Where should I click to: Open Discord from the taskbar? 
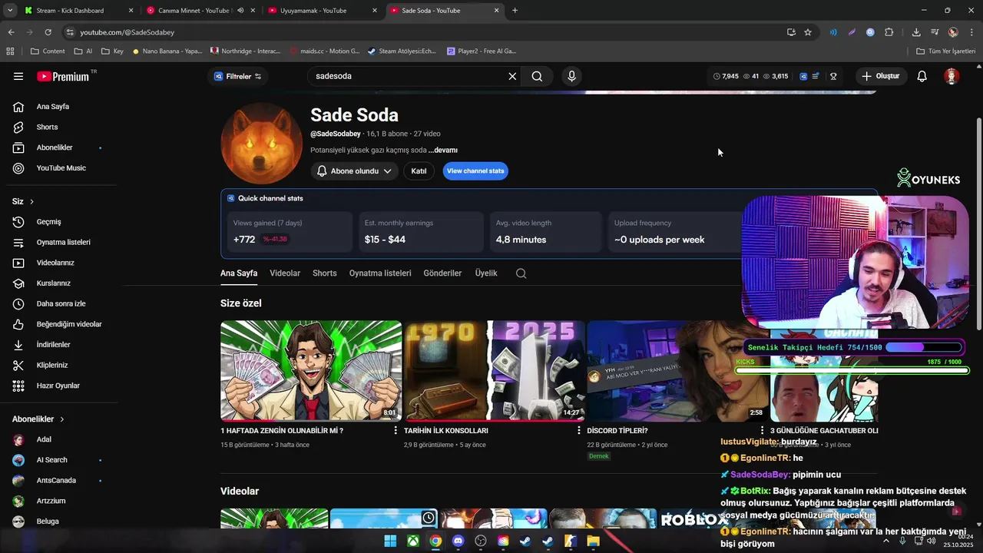point(458,541)
